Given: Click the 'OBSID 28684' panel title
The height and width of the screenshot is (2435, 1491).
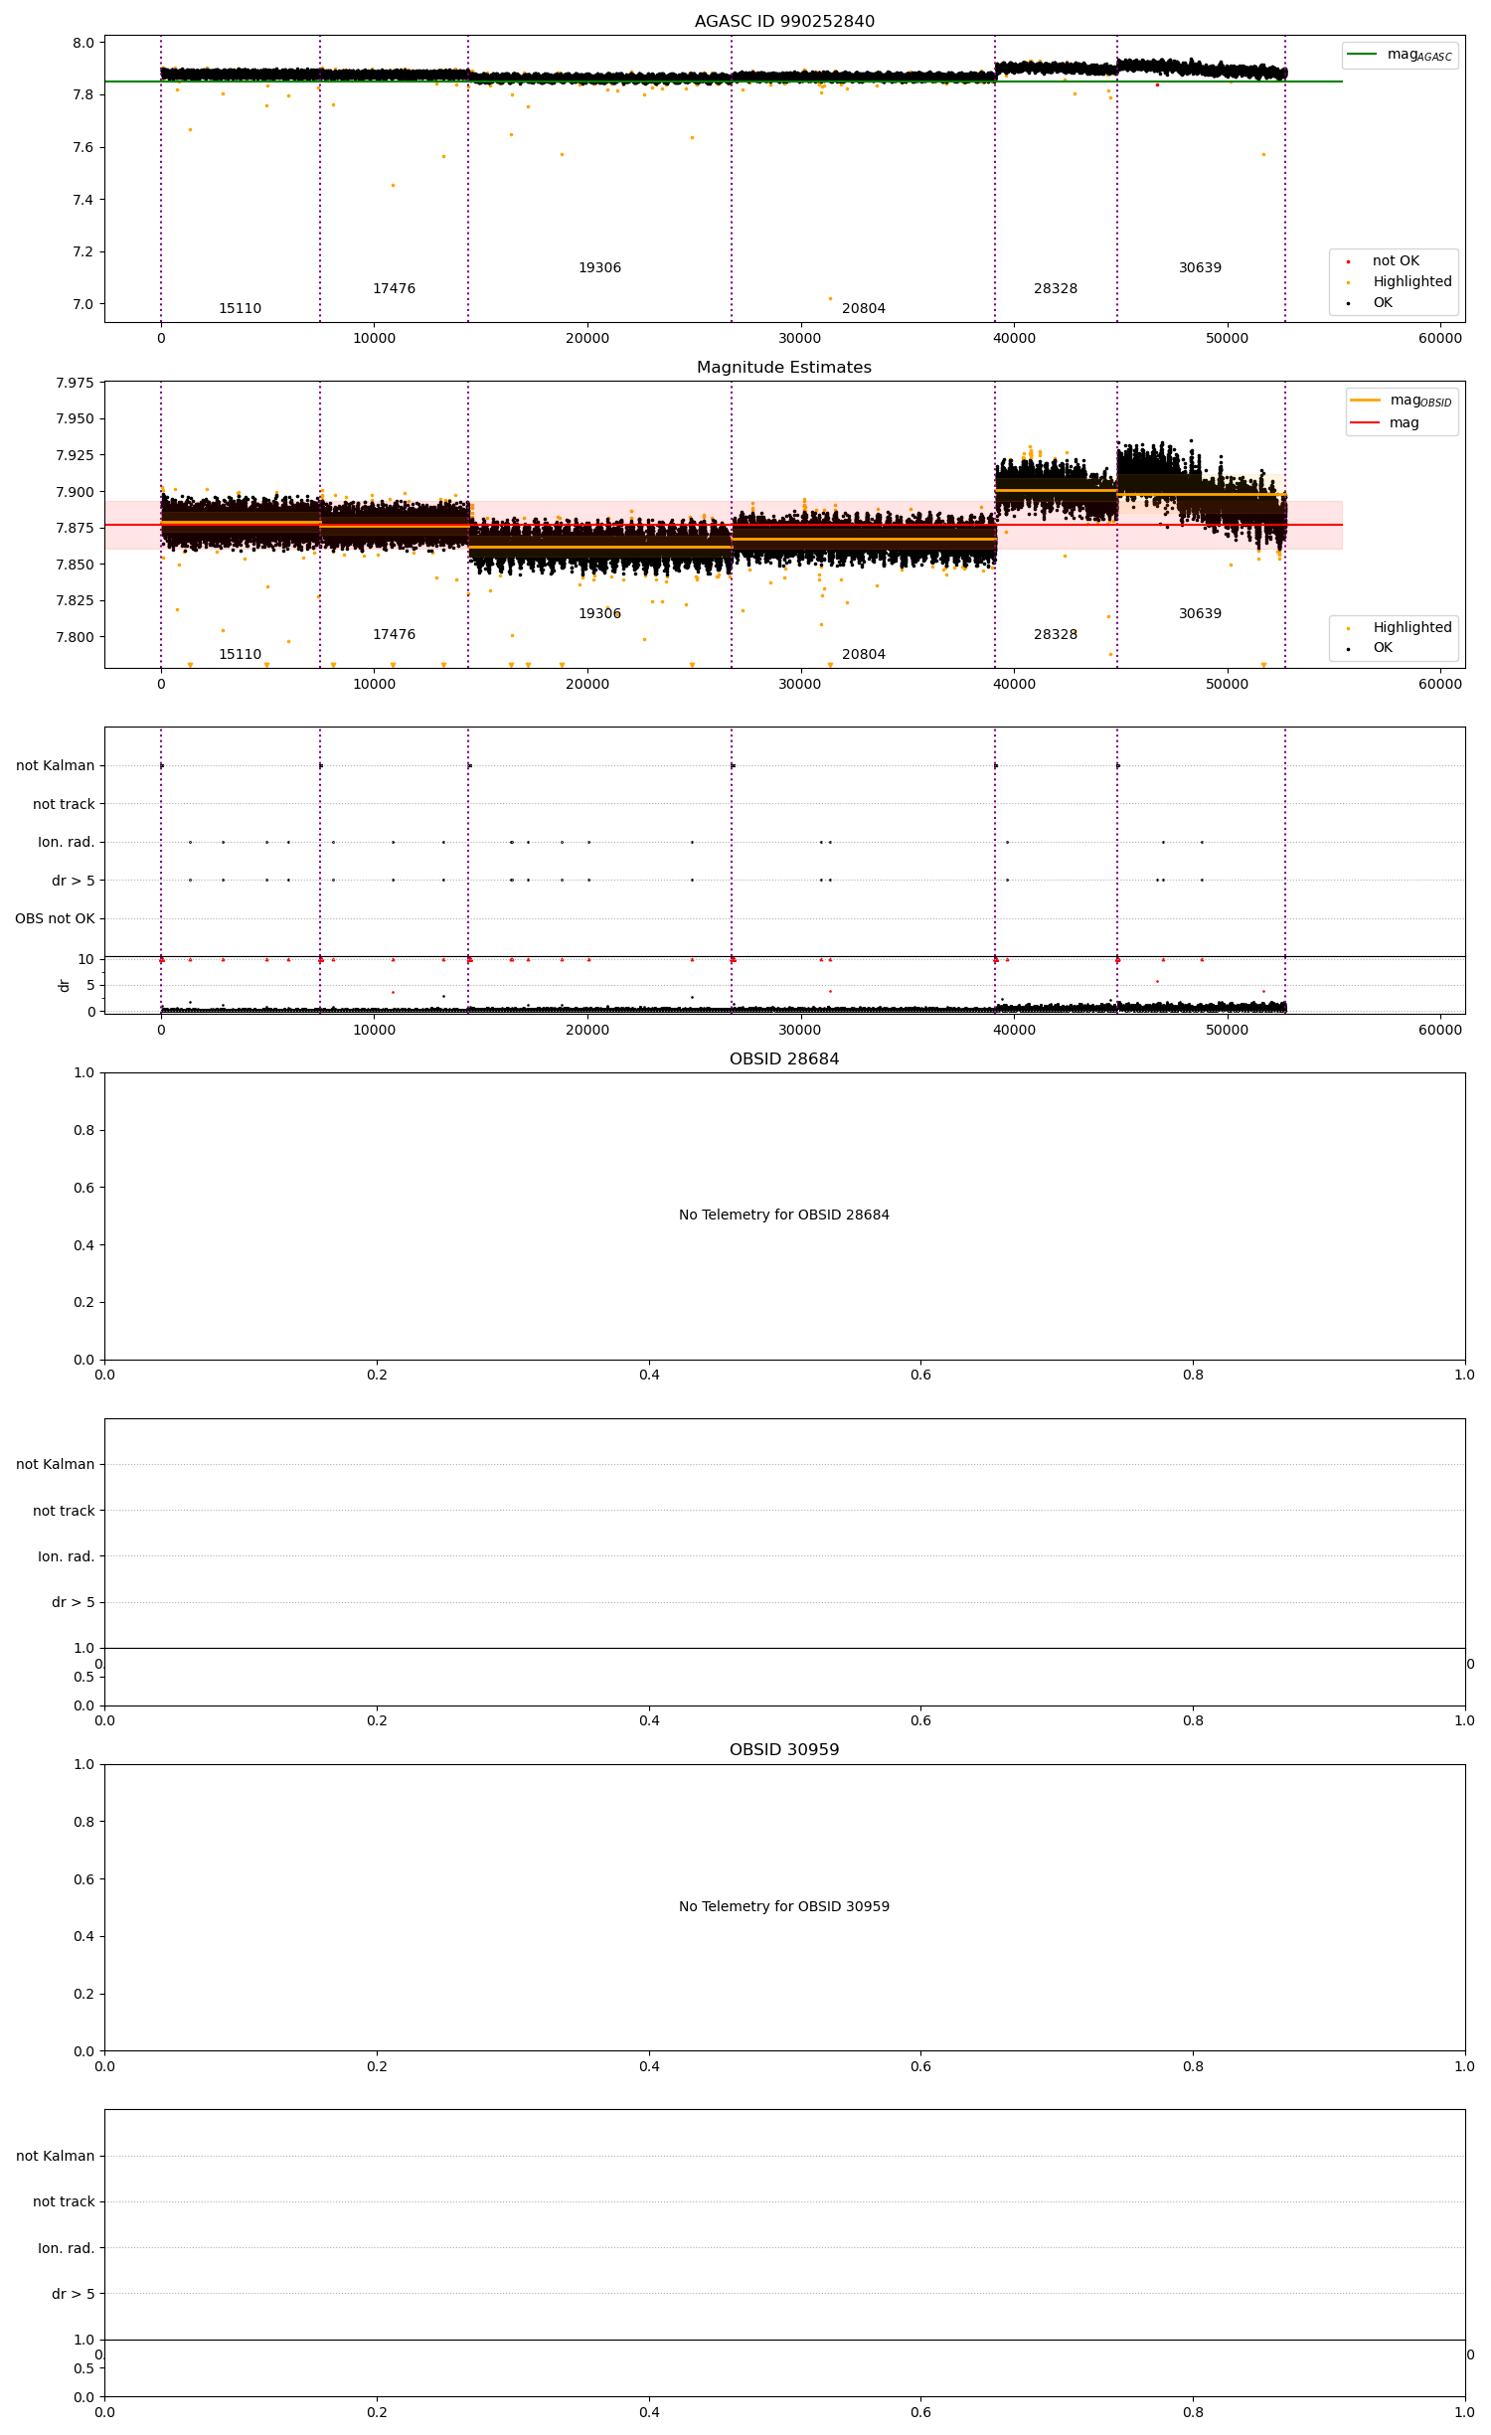Looking at the screenshot, I should point(784,1059).
